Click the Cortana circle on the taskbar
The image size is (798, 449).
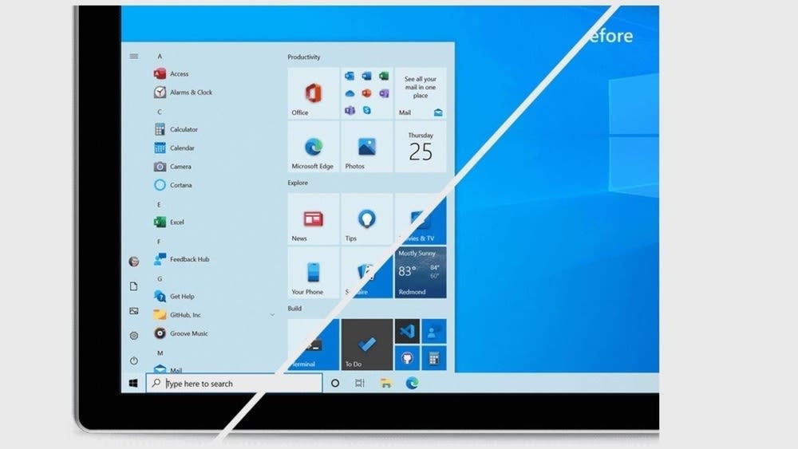[335, 384]
